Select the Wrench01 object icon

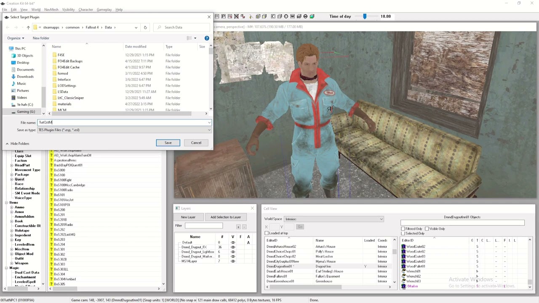pyautogui.click(x=403, y=271)
